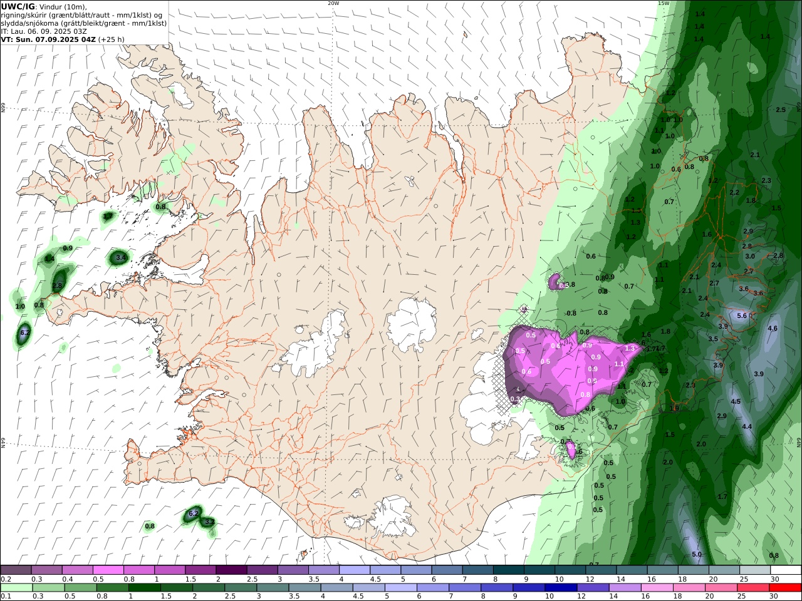This screenshot has height=601, width=802.
Task: Select the '4.4' precipitation value on the map
Action: 747,427
